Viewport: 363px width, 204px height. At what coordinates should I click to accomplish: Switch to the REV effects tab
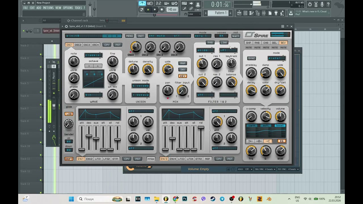283,43
